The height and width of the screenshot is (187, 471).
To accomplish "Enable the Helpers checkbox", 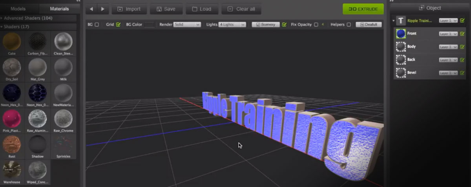I will click(349, 25).
